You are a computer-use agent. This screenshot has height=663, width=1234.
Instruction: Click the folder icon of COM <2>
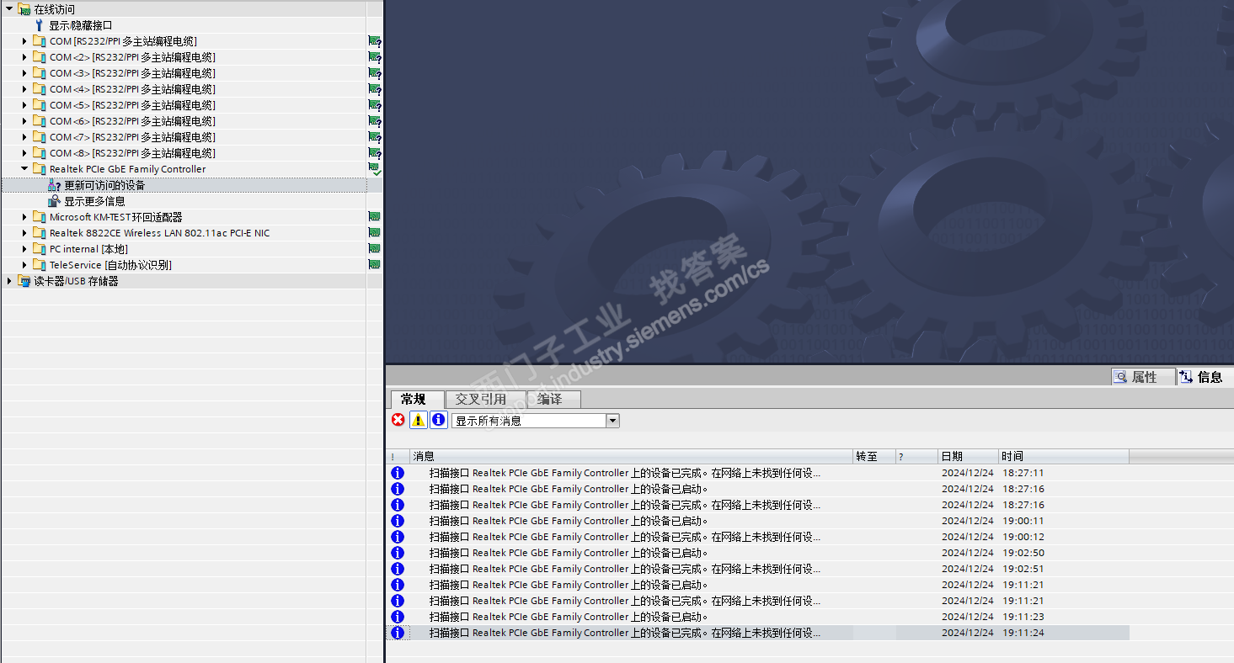pyautogui.click(x=39, y=57)
